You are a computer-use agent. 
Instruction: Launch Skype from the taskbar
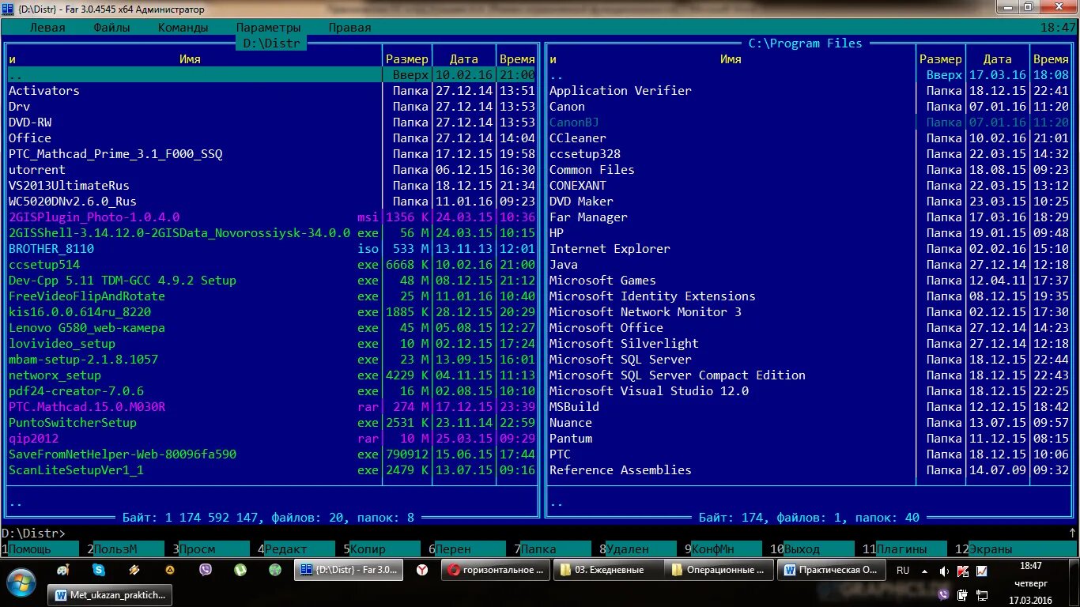point(99,569)
